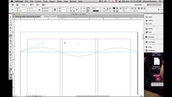The width and height of the screenshot is (172, 97).
Task: Select the Selection tool arrow
Action: [10, 17]
